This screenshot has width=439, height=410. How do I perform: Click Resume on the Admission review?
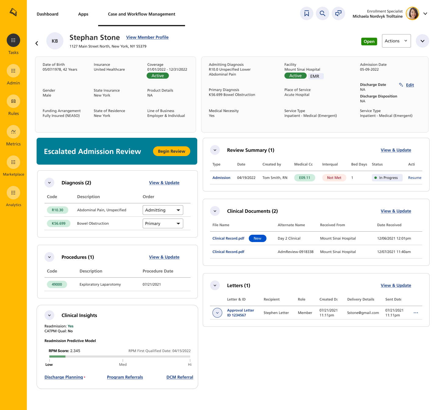coord(415,178)
